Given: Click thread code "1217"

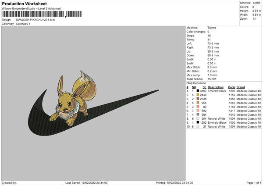Looking at the screenshot, I should 232,111.
